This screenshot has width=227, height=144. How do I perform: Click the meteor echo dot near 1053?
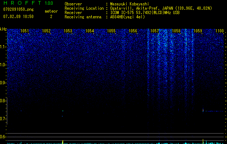63,111
